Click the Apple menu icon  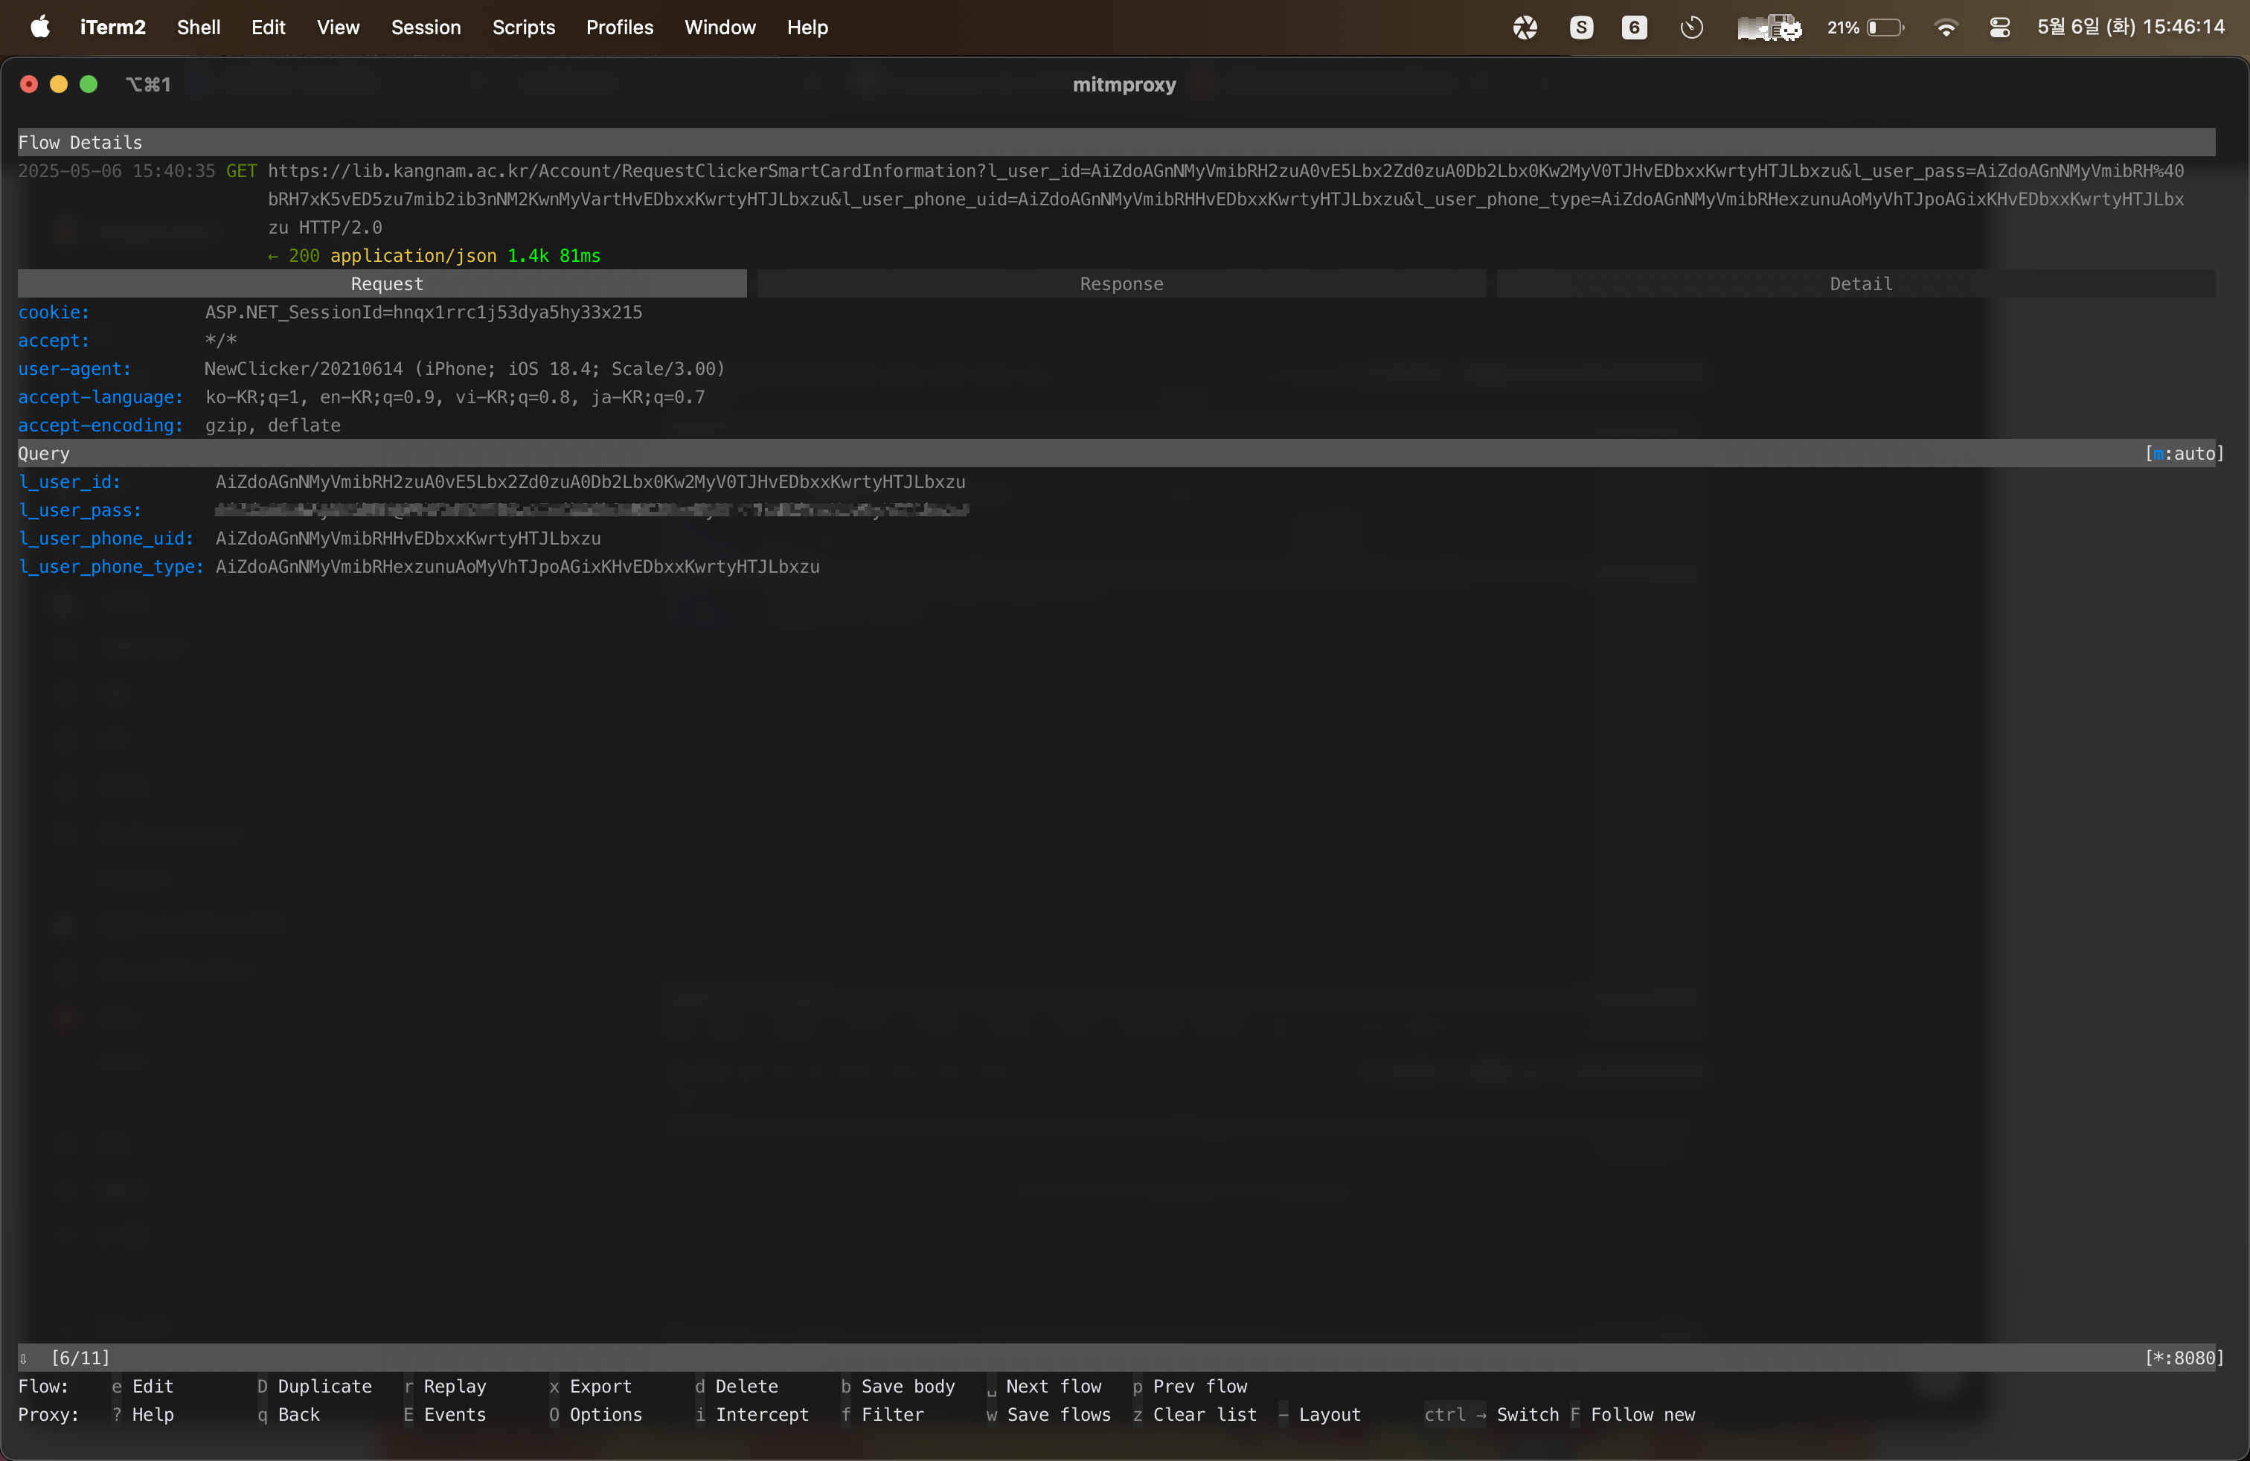pos(39,28)
